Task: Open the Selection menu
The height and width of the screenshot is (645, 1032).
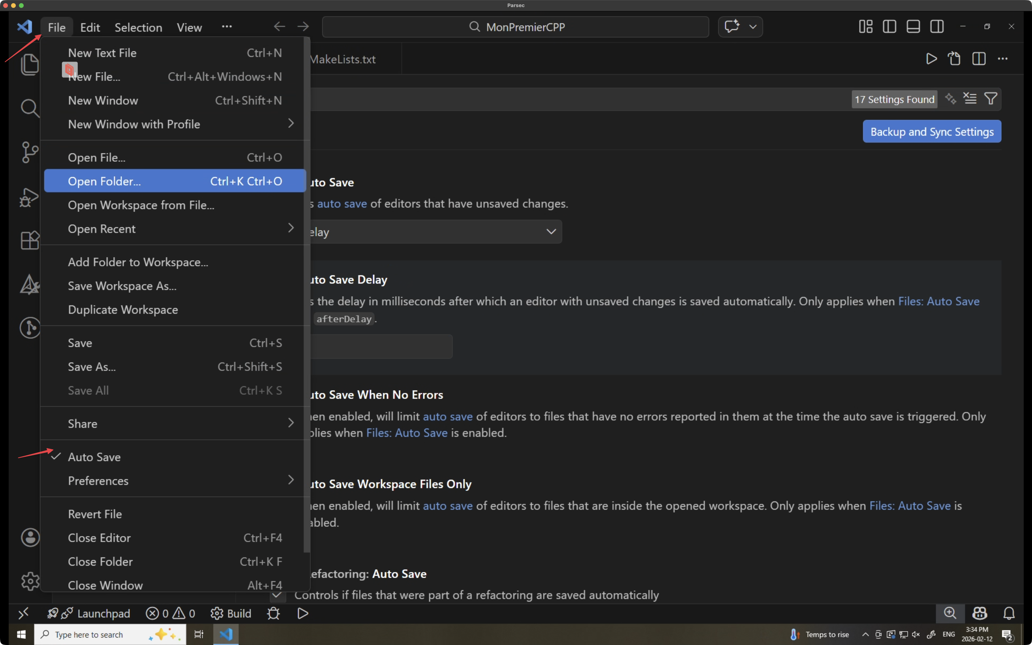Action: coord(138,27)
